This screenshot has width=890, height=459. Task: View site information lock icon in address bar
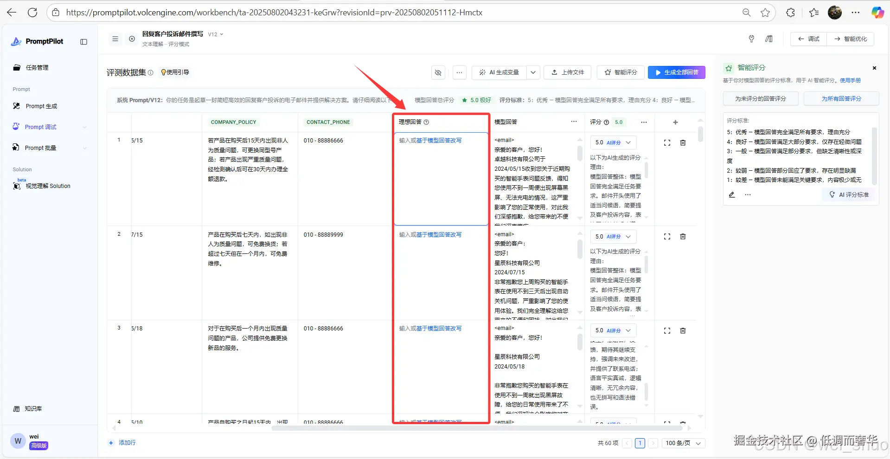point(56,13)
